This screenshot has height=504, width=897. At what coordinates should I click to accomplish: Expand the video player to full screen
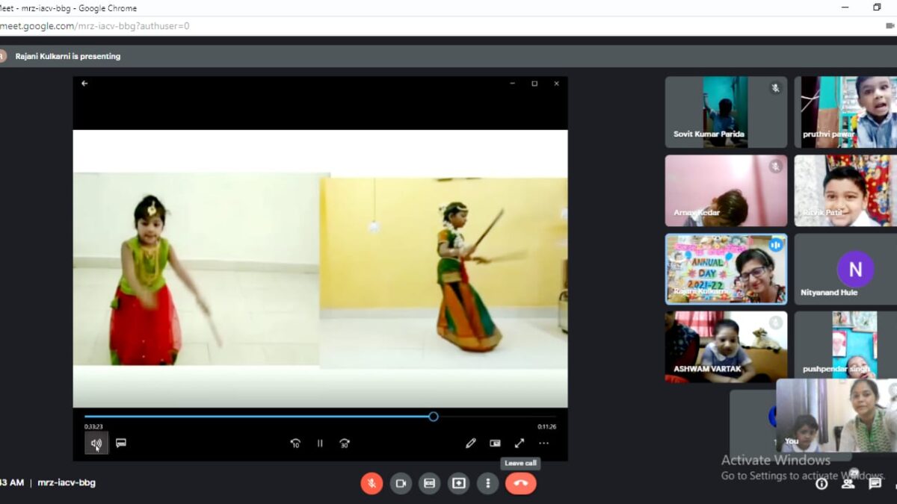click(x=520, y=444)
